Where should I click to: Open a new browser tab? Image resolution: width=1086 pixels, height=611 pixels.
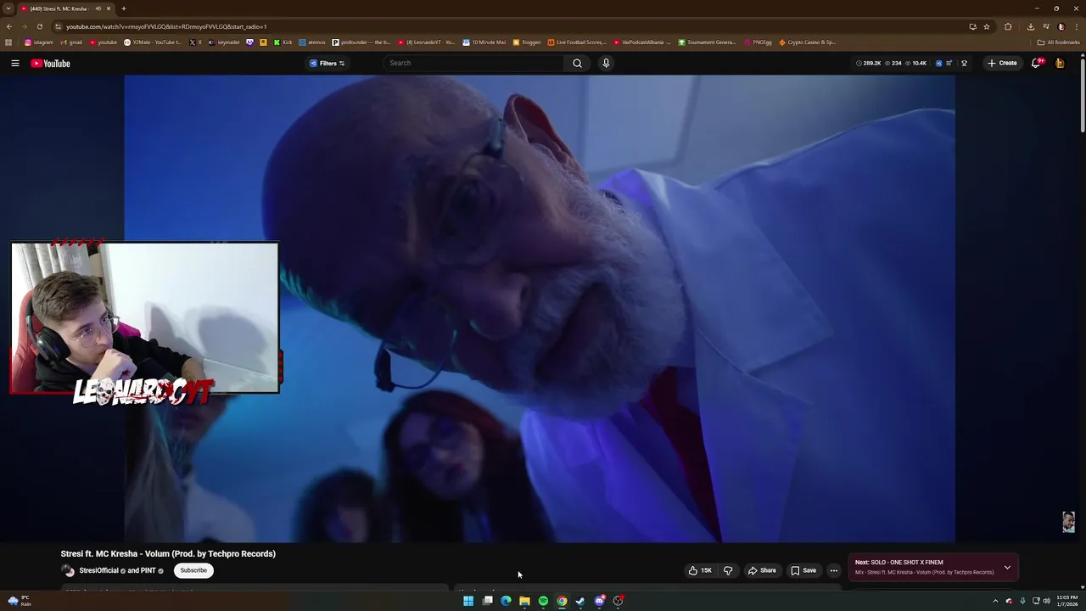coord(123,8)
